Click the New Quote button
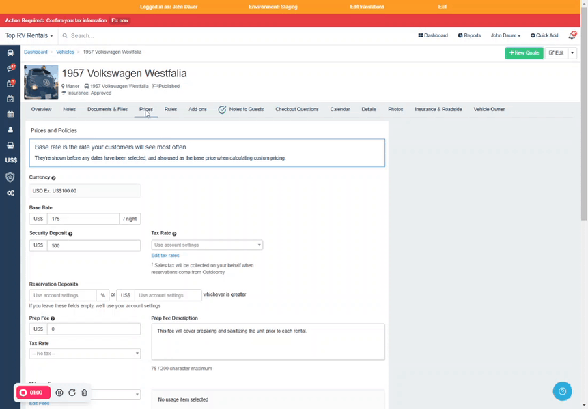Viewport: 588px width, 409px height. (524, 52)
